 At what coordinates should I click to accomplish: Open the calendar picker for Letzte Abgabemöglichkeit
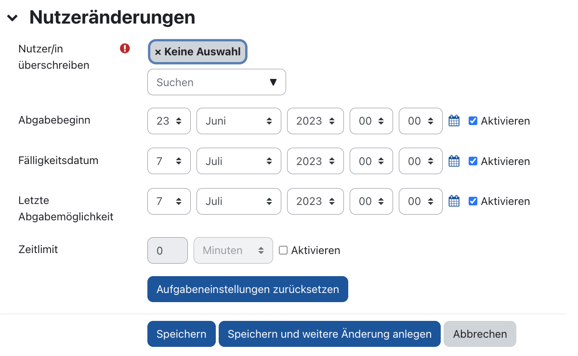click(x=453, y=201)
